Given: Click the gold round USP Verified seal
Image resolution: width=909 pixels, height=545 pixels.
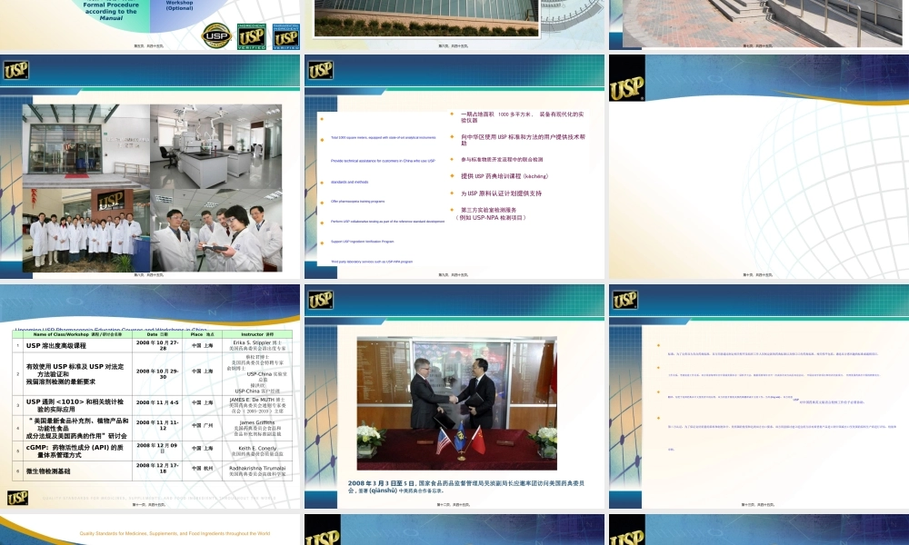Looking at the screenshot, I should [x=215, y=35].
